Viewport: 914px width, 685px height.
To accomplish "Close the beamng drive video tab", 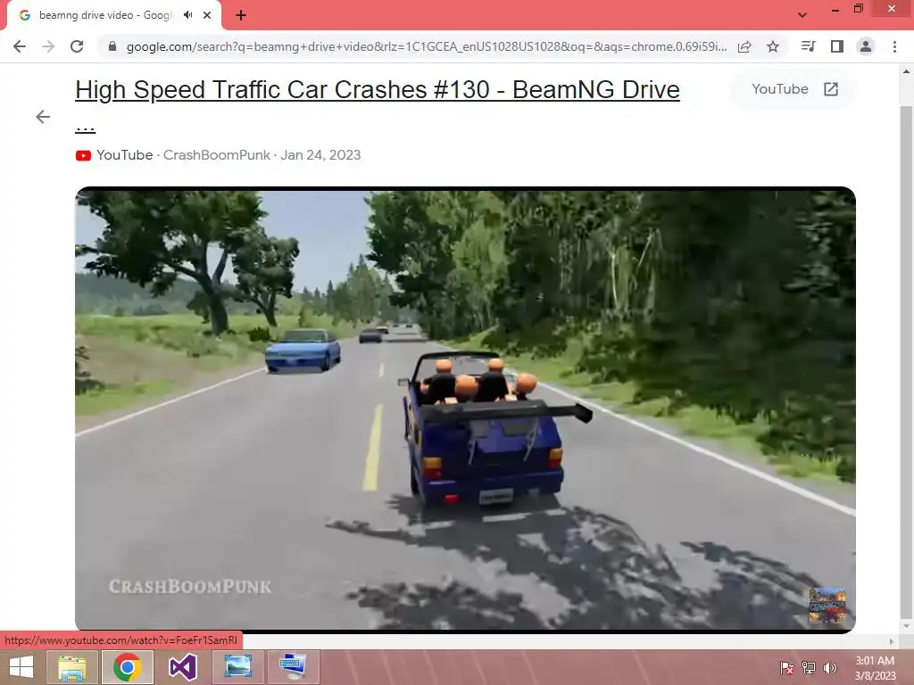I will tap(207, 15).
